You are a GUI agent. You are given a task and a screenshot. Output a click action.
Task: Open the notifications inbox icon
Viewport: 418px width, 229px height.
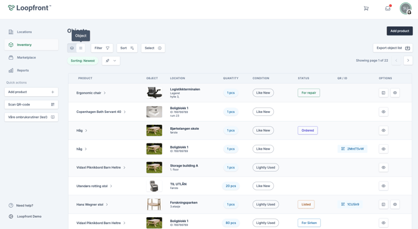pyautogui.click(x=388, y=8)
